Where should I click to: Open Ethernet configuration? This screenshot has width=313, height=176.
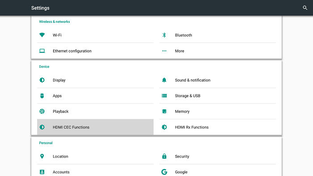pos(95,51)
